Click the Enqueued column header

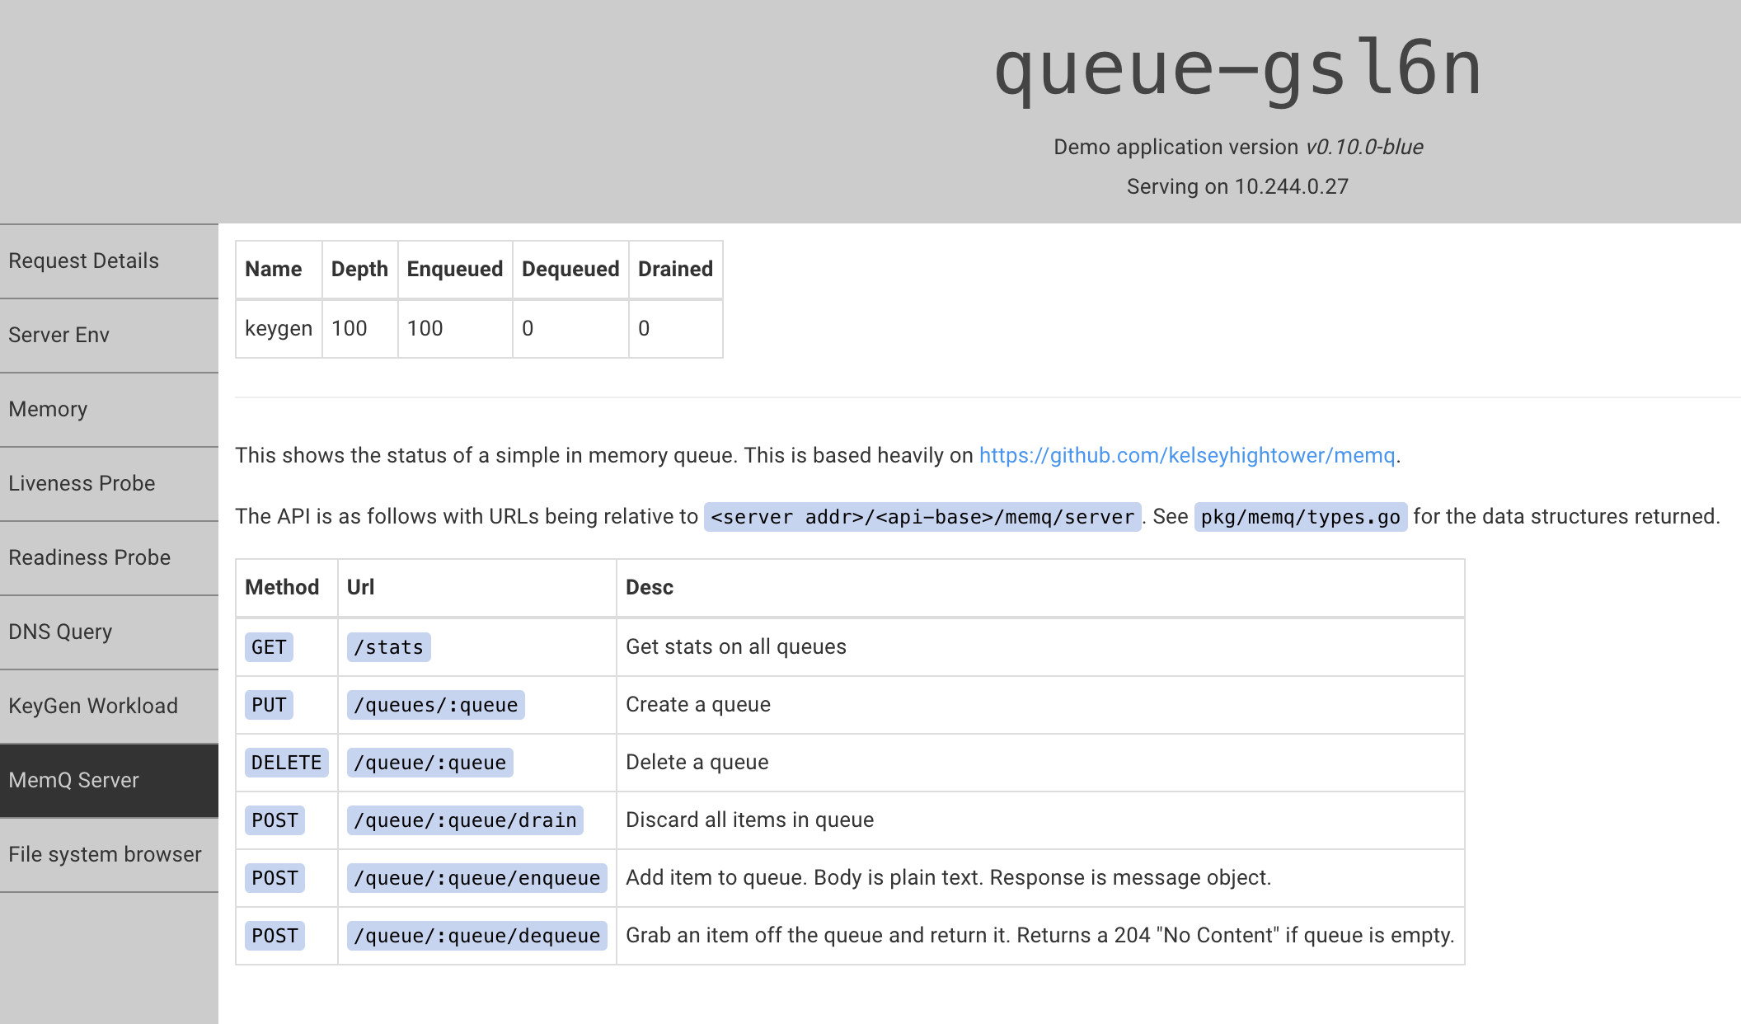point(455,269)
